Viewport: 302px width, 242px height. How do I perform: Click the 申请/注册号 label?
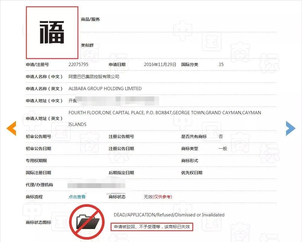pos(37,64)
